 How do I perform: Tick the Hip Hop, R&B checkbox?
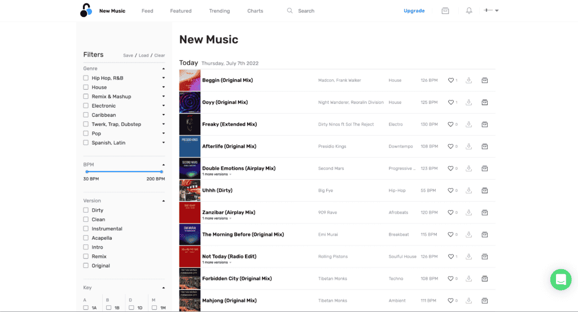[86, 78]
